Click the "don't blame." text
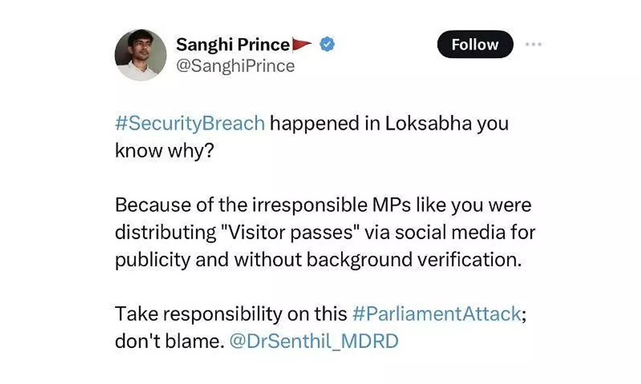 pos(169,341)
